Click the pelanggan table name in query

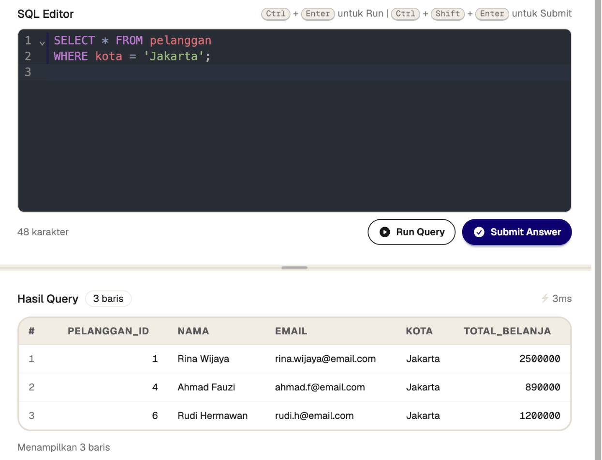click(x=181, y=40)
